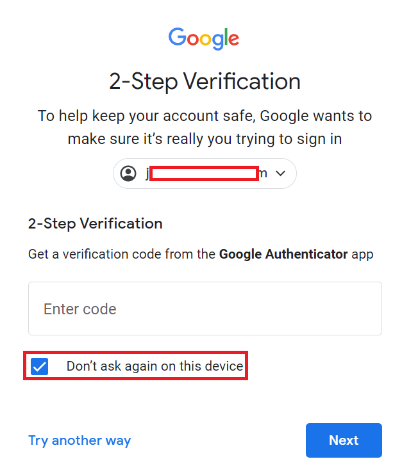The height and width of the screenshot is (466, 402).
Task: Click the account avatar icon
Action: (128, 173)
